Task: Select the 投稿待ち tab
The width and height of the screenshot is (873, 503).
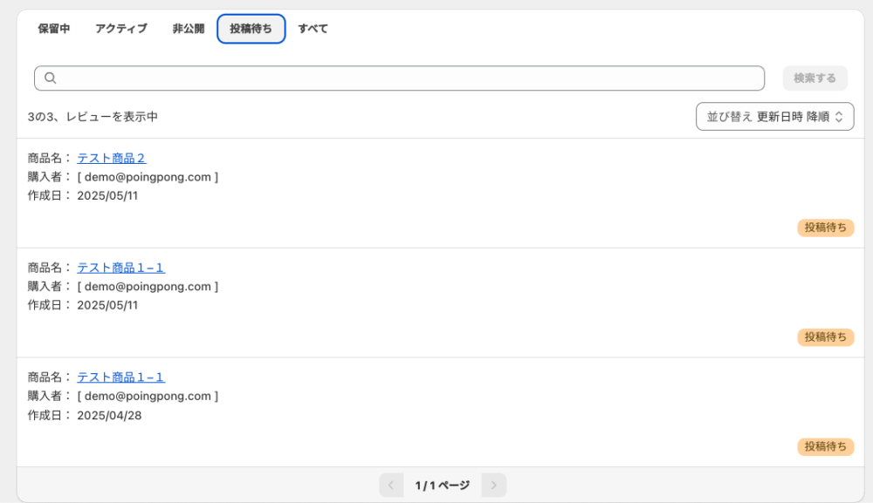Action: pos(251,29)
